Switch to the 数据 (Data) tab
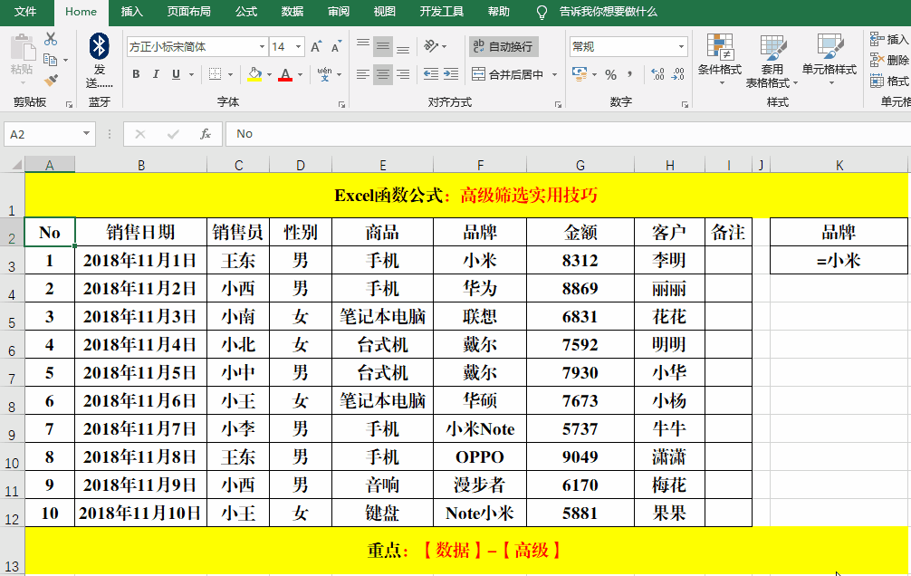Viewport: 911px width, 576px height. tap(292, 12)
